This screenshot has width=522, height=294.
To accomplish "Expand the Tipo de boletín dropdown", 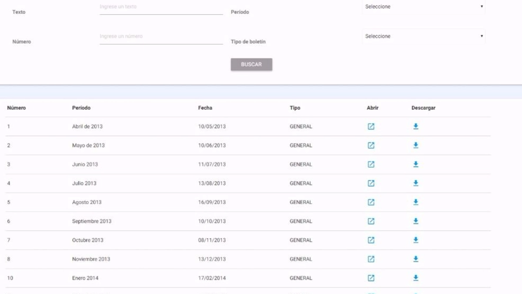I will pyautogui.click(x=424, y=37).
